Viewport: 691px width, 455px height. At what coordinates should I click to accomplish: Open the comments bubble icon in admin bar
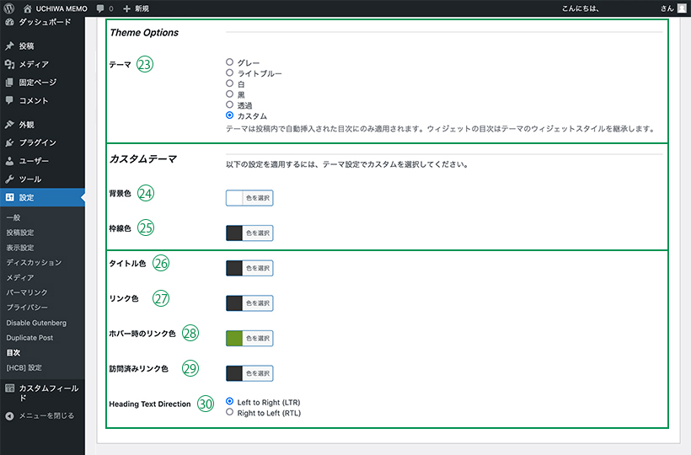coord(101,8)
